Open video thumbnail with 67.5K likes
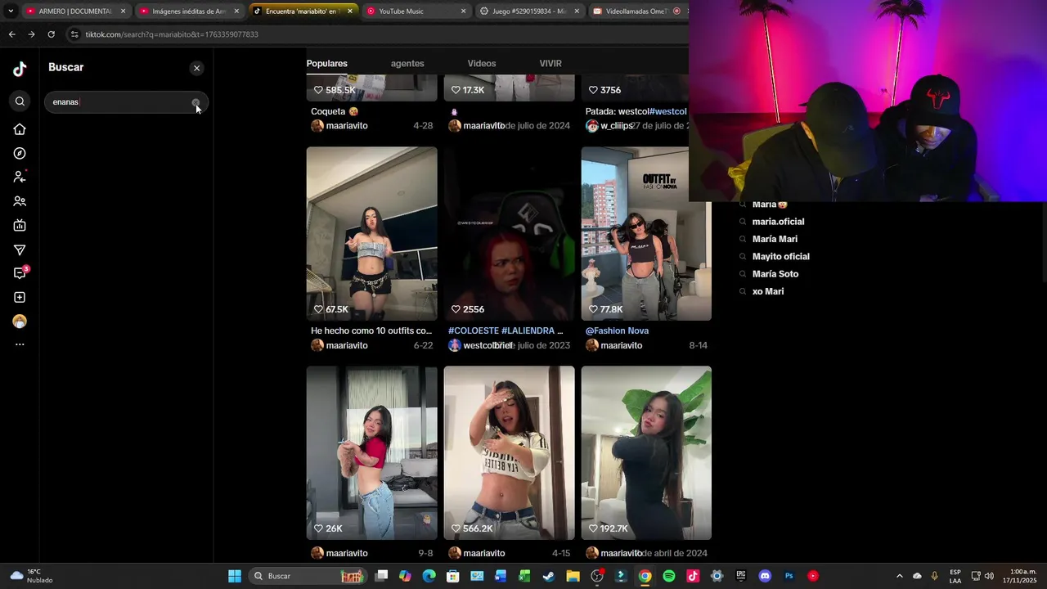The height and width of the screenshot is (589, 1047). pos(372,234)
